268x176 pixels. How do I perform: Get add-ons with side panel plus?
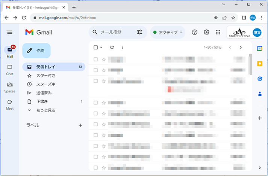[x=260, y=118]
